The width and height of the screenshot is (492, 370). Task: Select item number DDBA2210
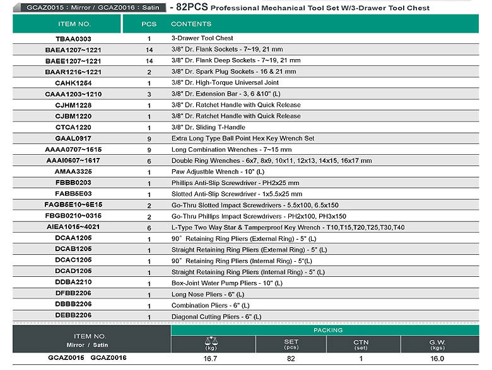pyautogui.click(x=73, y=282)
